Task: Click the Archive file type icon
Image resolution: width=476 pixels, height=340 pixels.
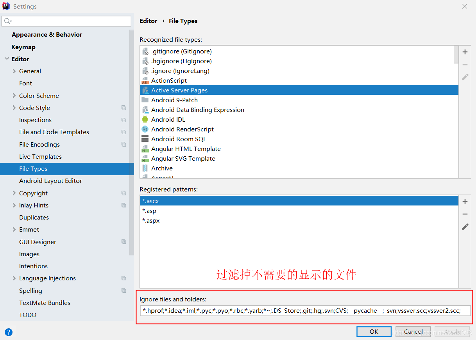Action: [145, 168]
